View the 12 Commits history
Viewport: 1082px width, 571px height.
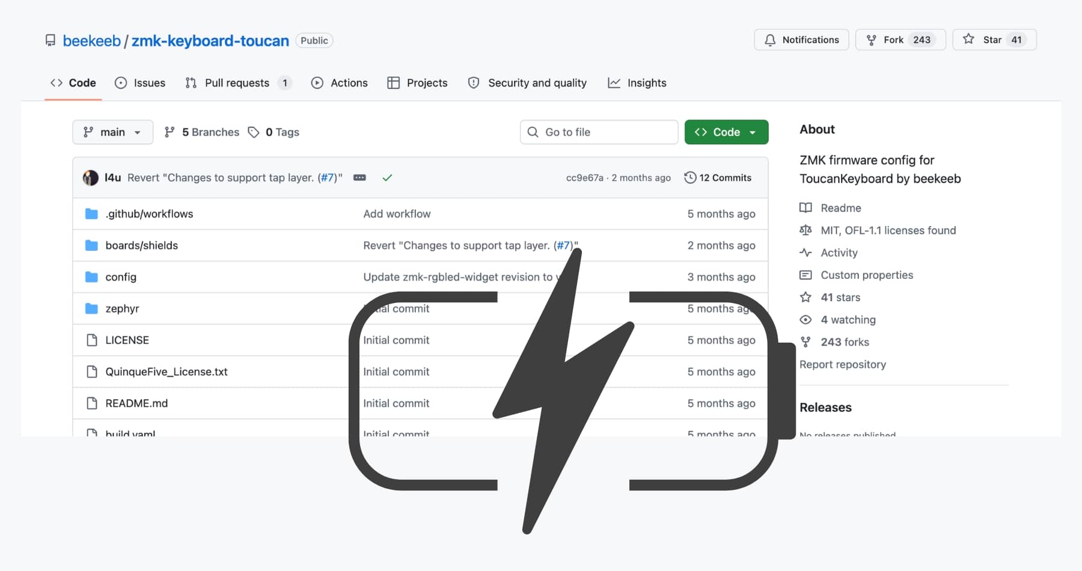(718, 178)
